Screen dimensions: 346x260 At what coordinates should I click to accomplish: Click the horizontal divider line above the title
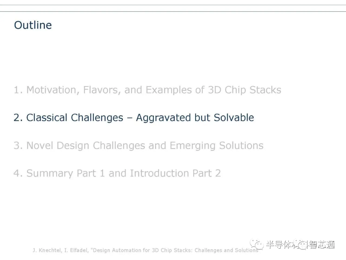173,11
